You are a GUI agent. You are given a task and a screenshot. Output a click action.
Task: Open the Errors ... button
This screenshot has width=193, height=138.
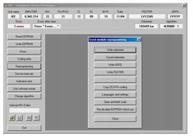pyautogui.click(x=24, y=52)
